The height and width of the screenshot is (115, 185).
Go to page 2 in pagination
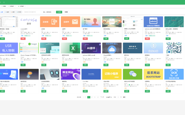pyautogui.click(x=92, y=97)
